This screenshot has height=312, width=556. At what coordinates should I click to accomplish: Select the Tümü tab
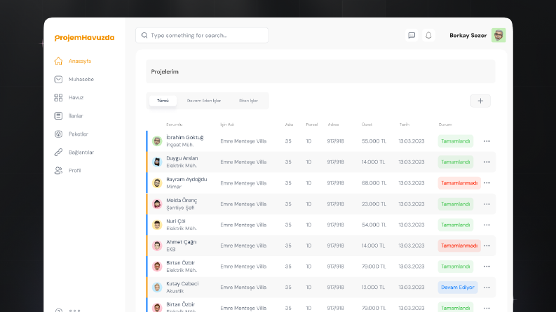[163, 101]
